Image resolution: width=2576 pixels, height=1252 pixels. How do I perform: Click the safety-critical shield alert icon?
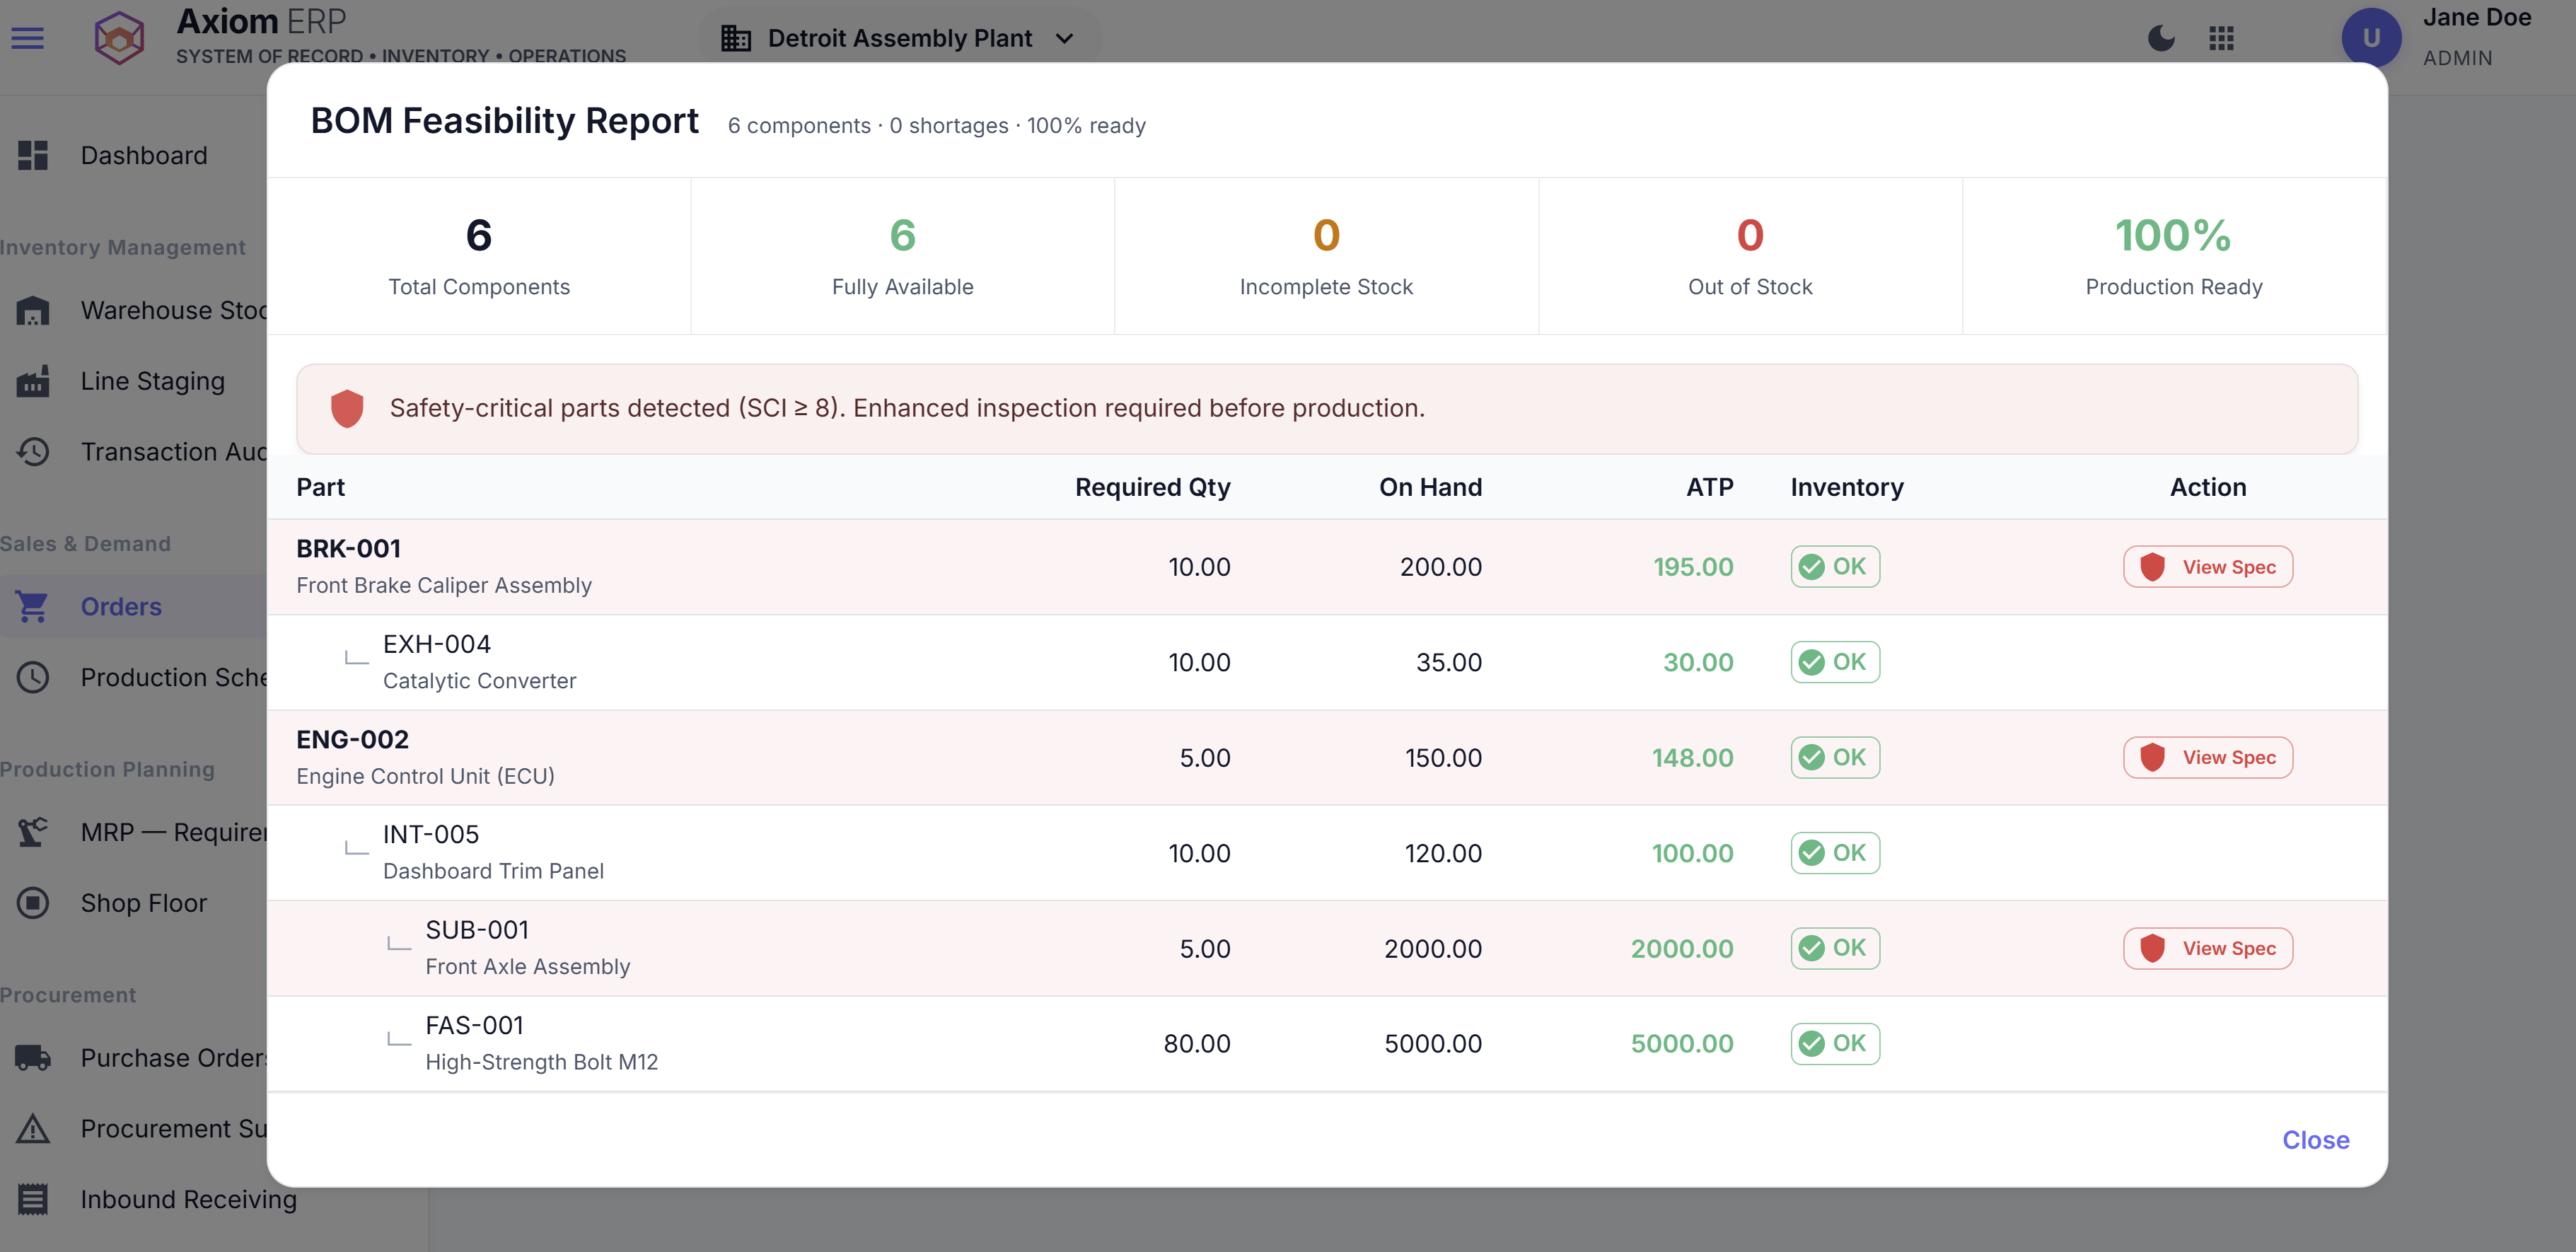pos(347,408)
